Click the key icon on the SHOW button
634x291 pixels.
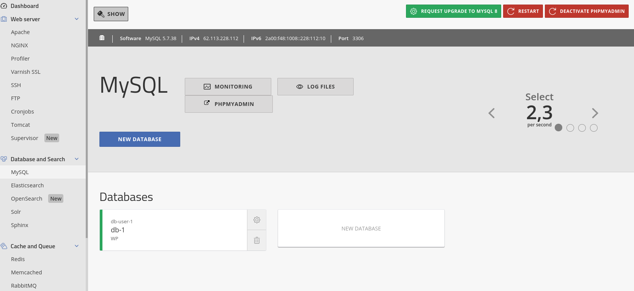point(101,14)
